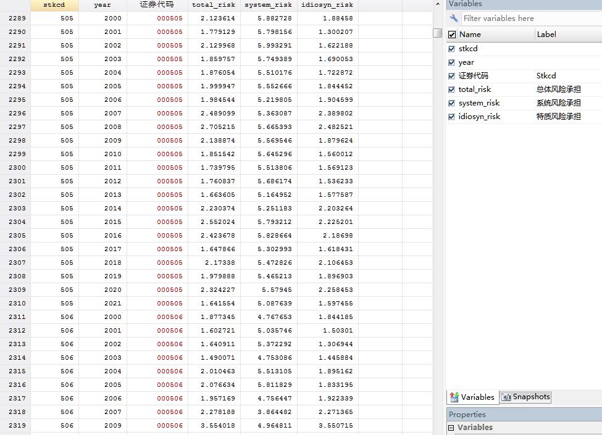Viewport: 602px width, 435px height.
Task: Toggle checkbox for idiosyn_risk variable
Action: click(451, 117)
